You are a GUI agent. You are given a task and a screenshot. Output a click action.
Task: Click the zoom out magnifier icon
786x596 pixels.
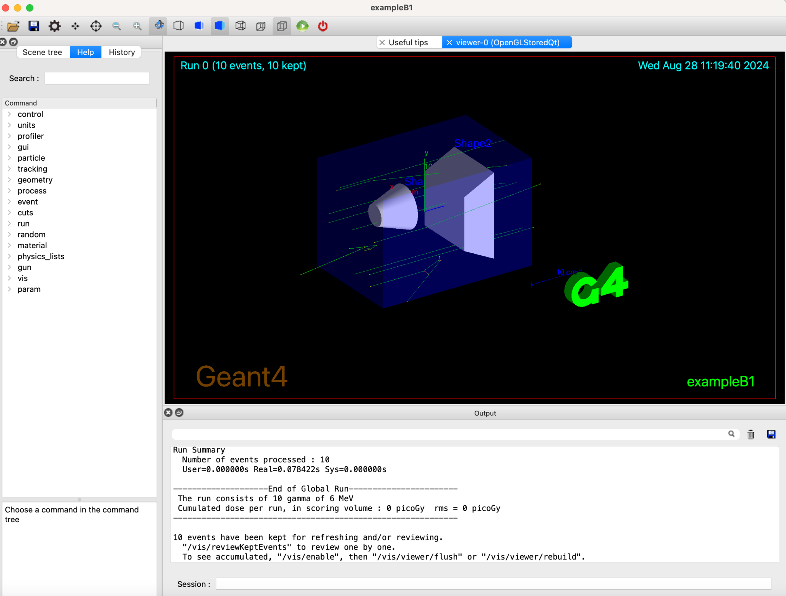pos(116,26)
